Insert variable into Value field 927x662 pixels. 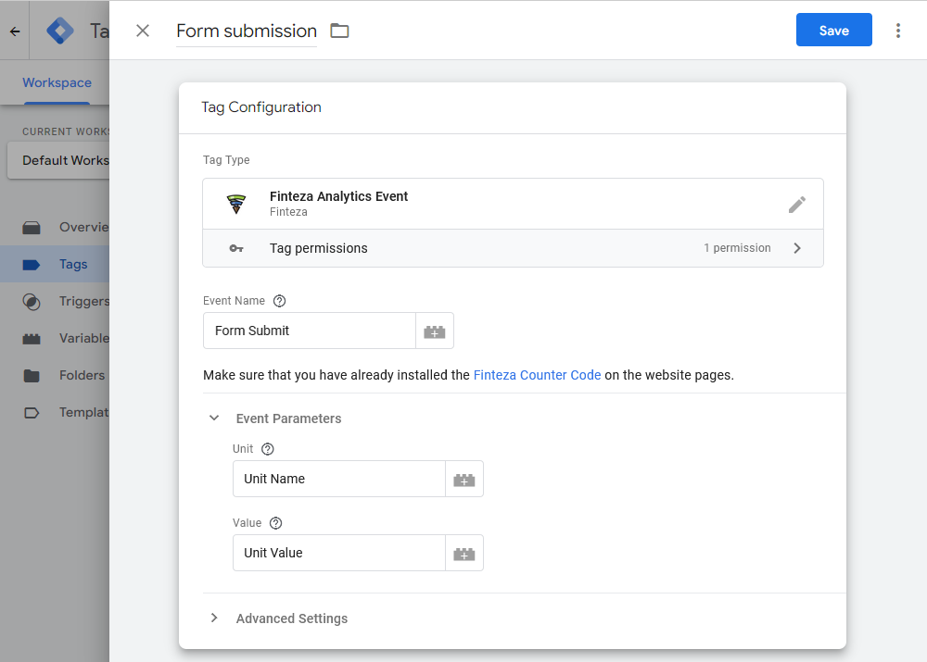click(464, 554)
